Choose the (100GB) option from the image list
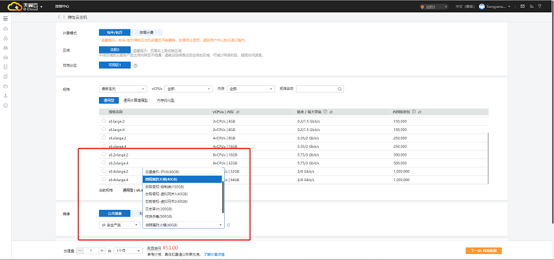This screenshot has width=554, height=260. [182, 186]
